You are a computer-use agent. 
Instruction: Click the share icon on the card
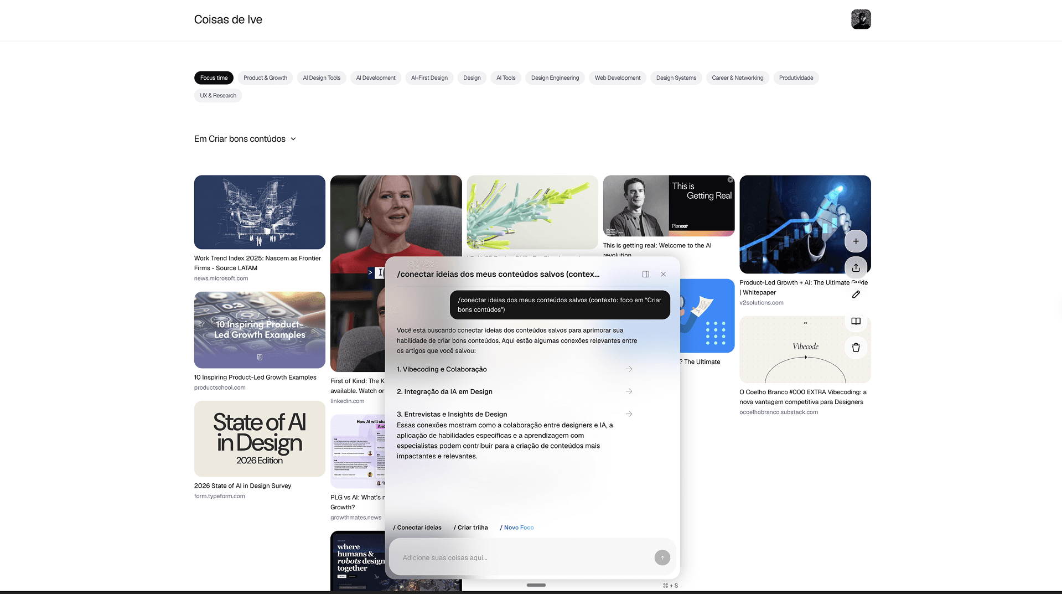[x=856, y=268]
